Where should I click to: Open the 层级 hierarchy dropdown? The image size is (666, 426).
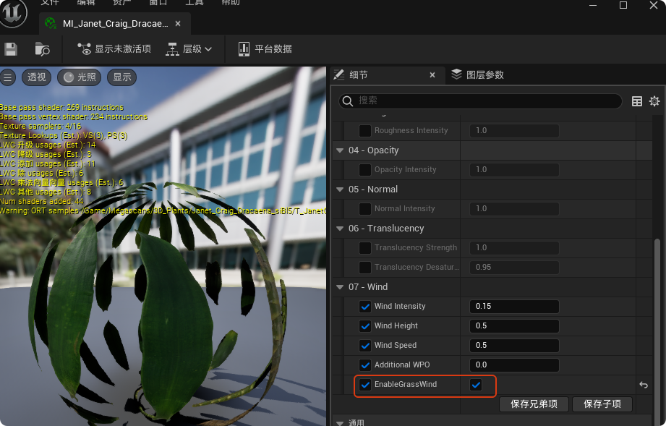[x=189, y=49]
